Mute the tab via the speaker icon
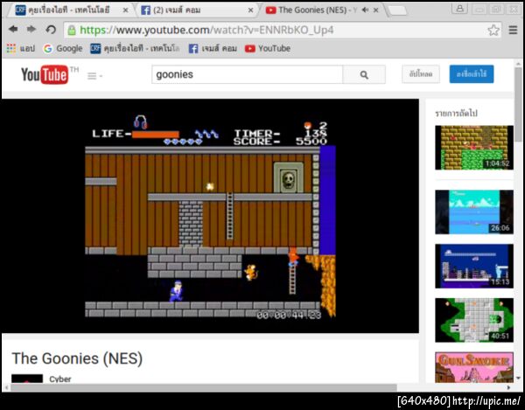 coord(365,10)
